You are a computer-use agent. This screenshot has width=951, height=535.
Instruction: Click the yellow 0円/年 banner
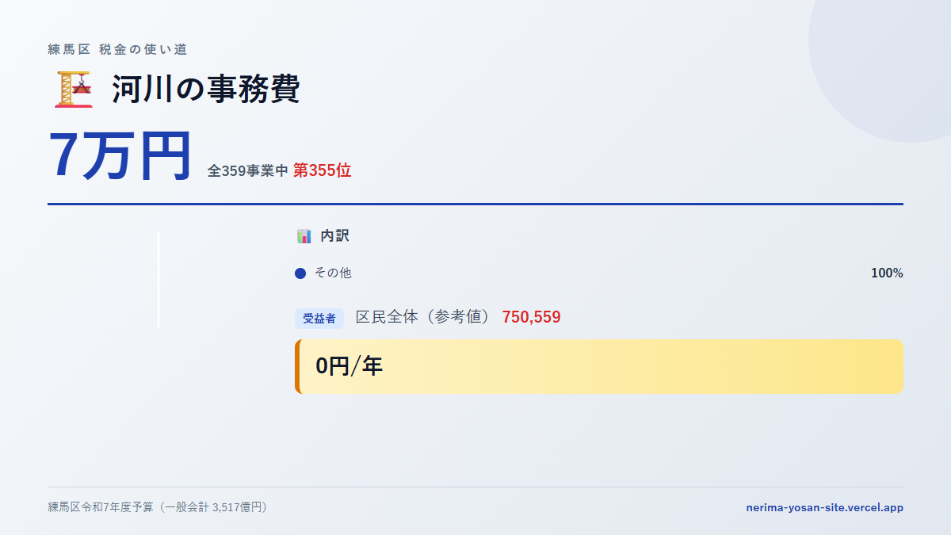(x=599, y=366)
